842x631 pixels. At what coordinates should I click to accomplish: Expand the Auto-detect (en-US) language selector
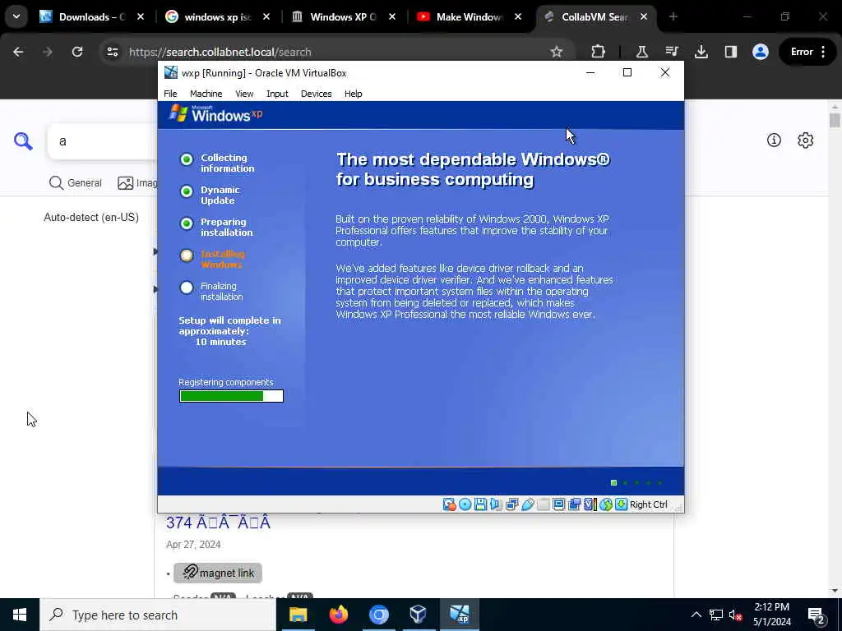point(91,217)
